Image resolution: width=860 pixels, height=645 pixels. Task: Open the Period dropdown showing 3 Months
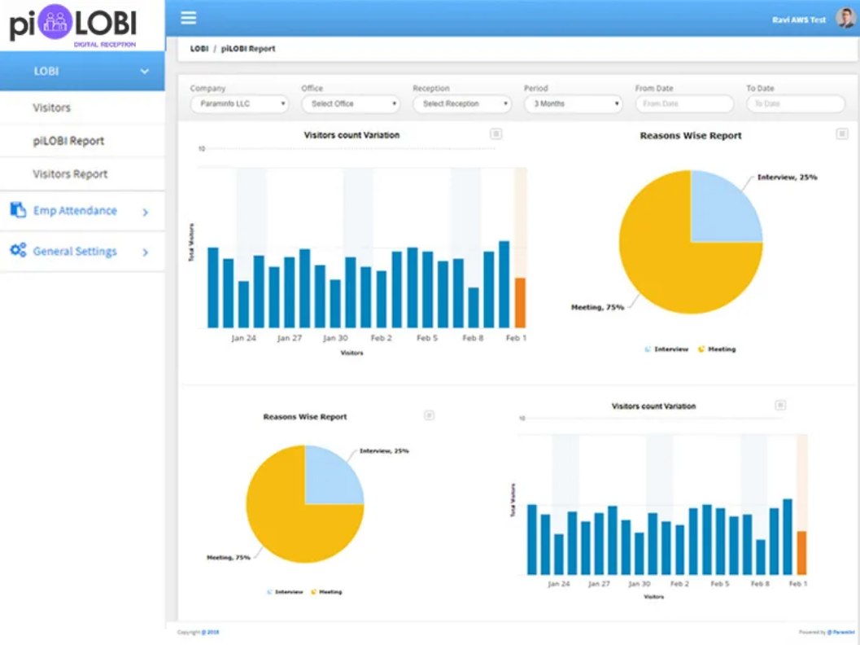[574, 103]
